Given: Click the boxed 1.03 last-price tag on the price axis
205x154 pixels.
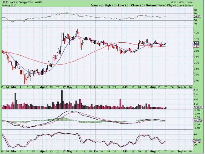Looking at the screenshot, I should point(196,43).
